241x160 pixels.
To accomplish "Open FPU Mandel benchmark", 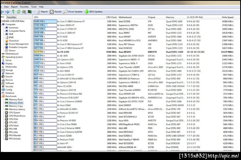I will 14,135.
